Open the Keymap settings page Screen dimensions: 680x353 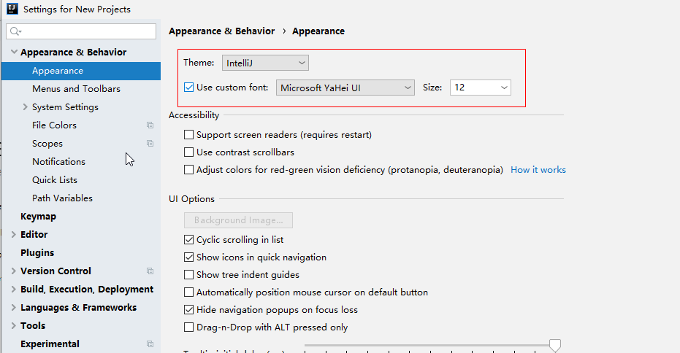pyautogui.click(x=38, y=217)
